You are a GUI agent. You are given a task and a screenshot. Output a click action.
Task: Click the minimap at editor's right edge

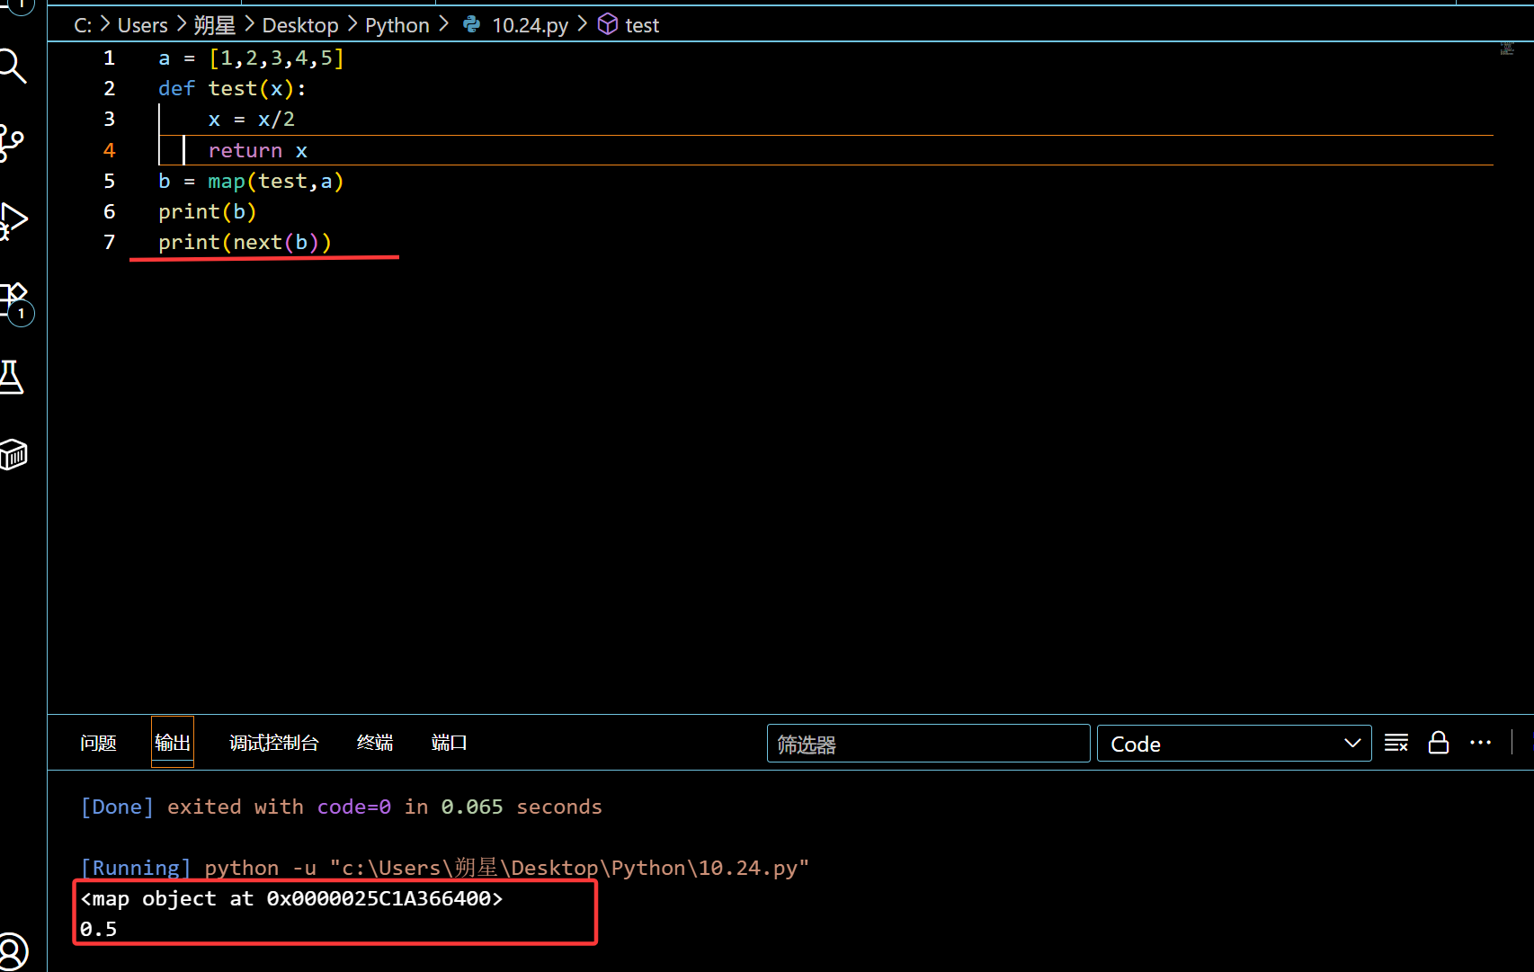(x=1507, y=49)
